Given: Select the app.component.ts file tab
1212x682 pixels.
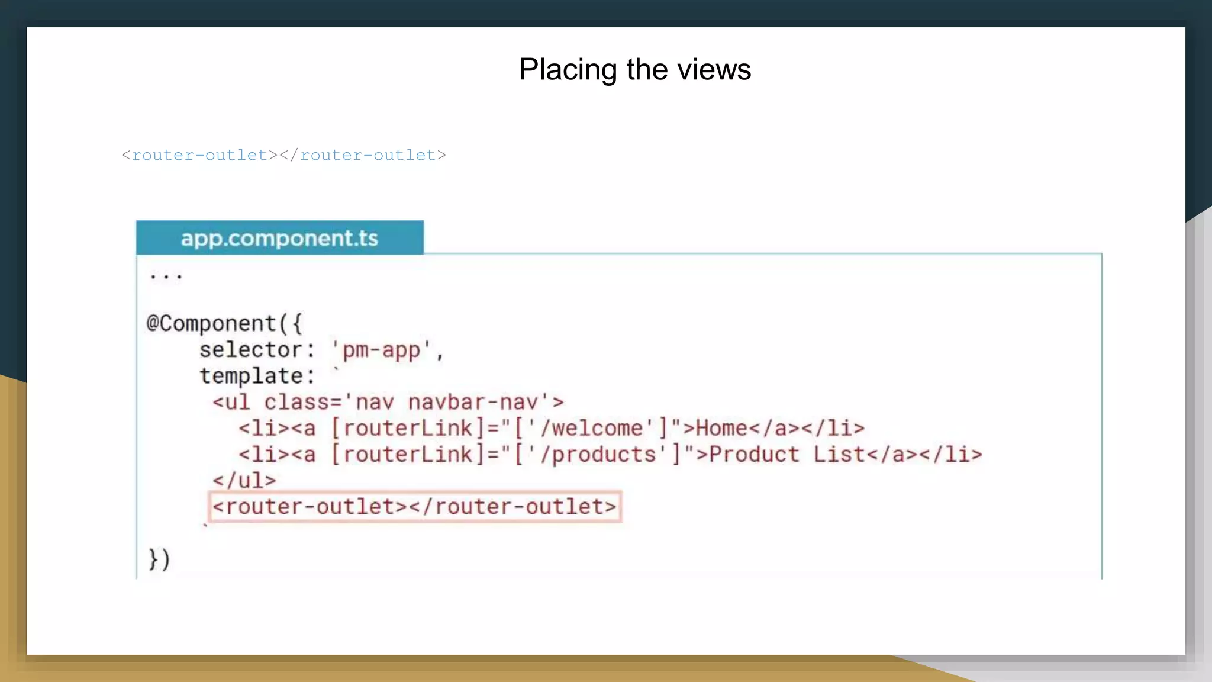Looking at the screenshot, I should 280,237.
